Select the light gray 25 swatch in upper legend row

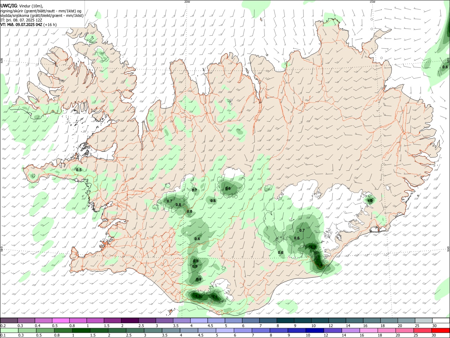coord(424,320)
